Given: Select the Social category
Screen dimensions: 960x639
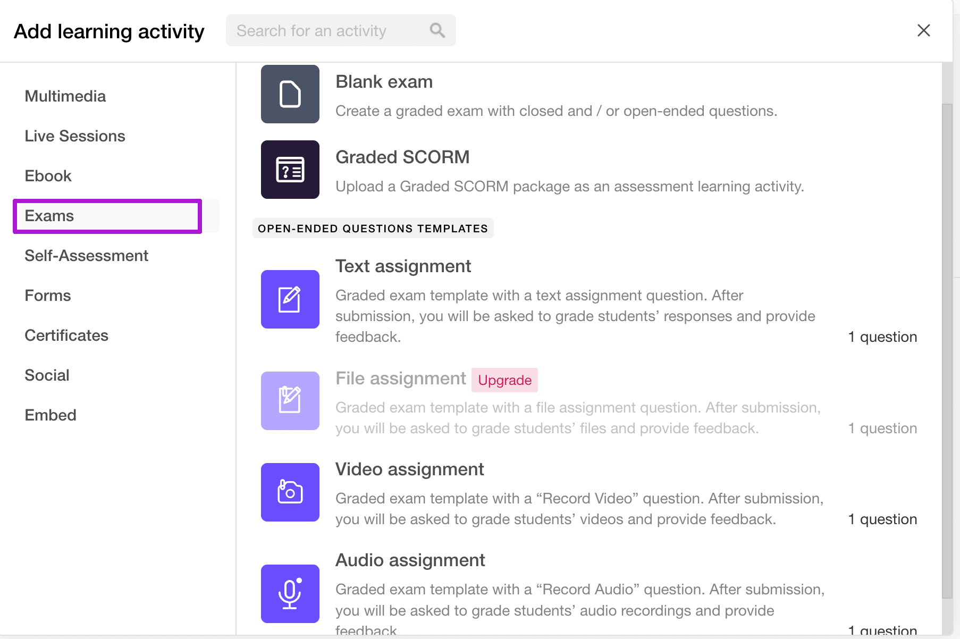Looking at the screenshot, I should 47,375.
